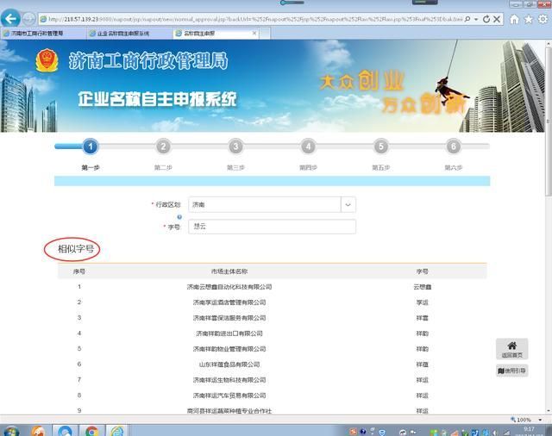Click the orange app icon on taskbar
This screenshot has height=436, width=552.
[x=38, y=431]
